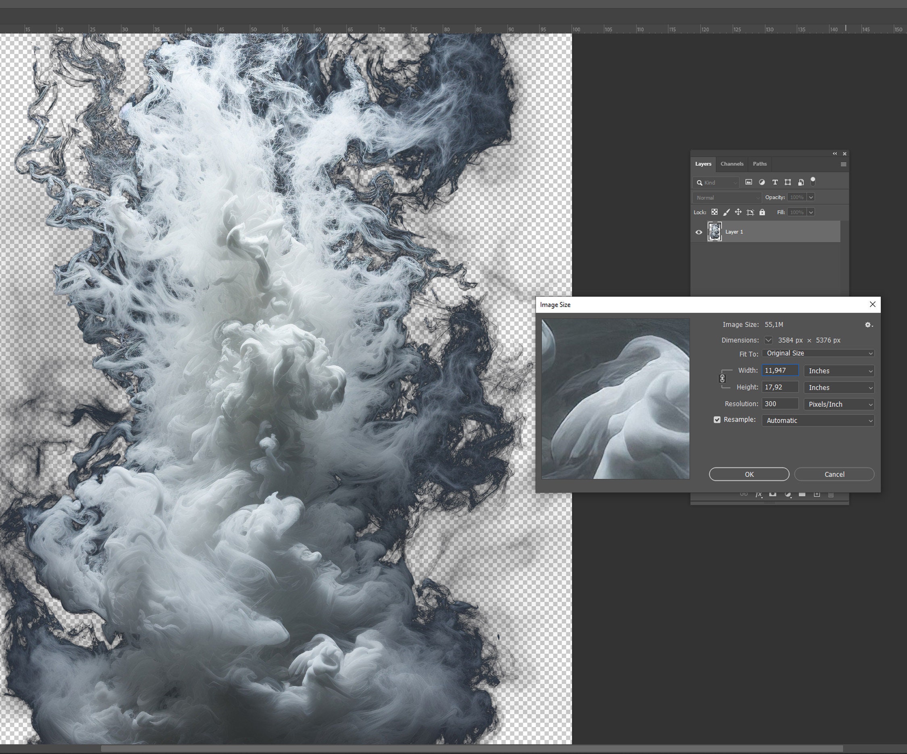Lock transparent pixels on Layer 1
This screenshot has height=754, width=907.
(715, 212)
